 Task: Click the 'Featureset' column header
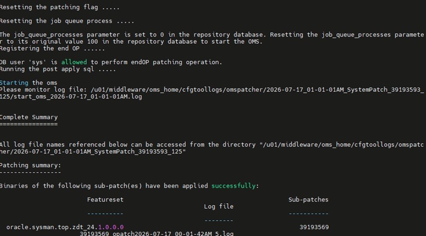[105, 199]
